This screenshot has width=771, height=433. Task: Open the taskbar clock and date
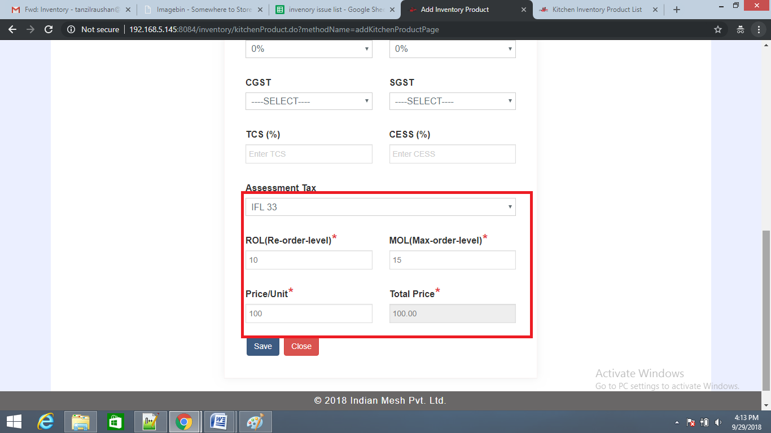tap(747, 422)
